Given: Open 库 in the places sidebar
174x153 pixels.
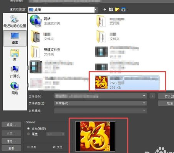Looking at the screenshot, I should (15, 55).
